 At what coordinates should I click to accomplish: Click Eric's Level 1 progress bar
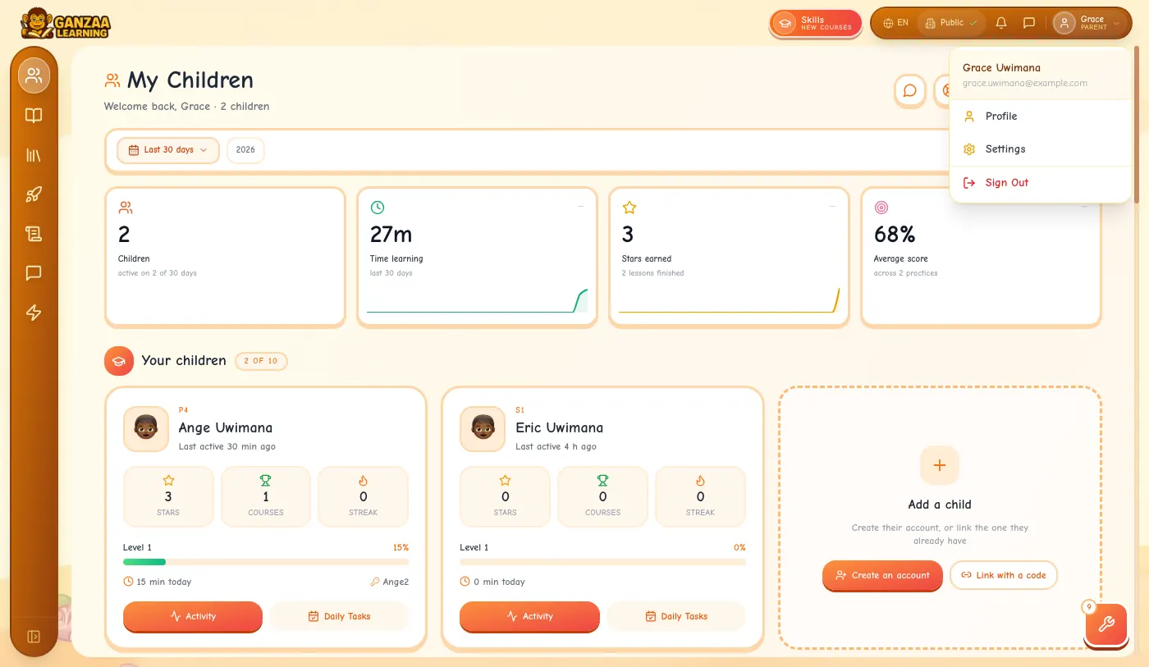click(602, 562)
